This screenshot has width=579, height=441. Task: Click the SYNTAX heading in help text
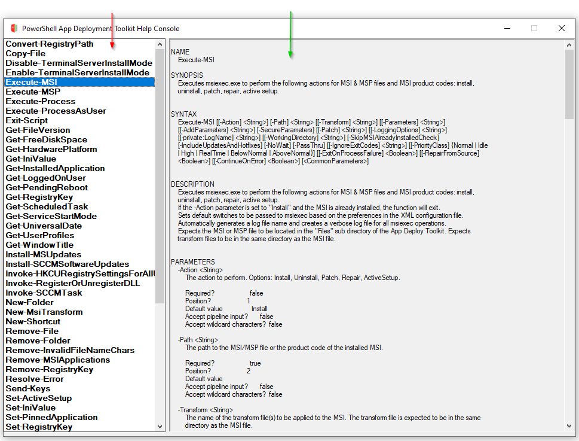click(183, 114)
